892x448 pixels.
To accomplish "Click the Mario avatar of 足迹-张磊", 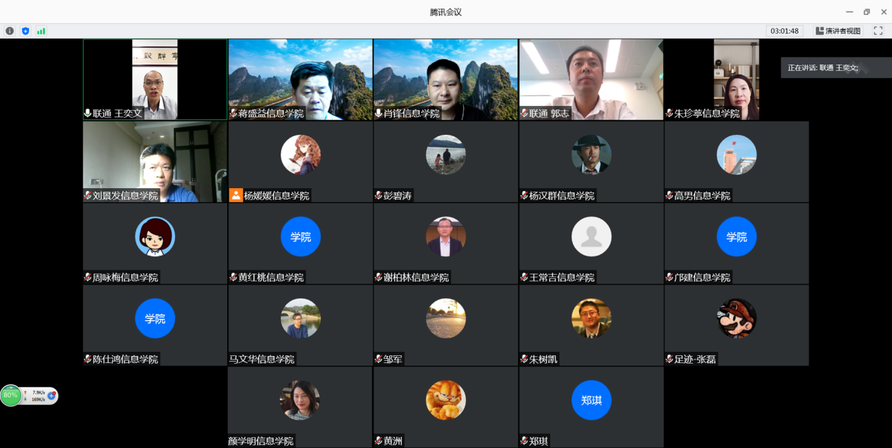I will pos(736,318).
